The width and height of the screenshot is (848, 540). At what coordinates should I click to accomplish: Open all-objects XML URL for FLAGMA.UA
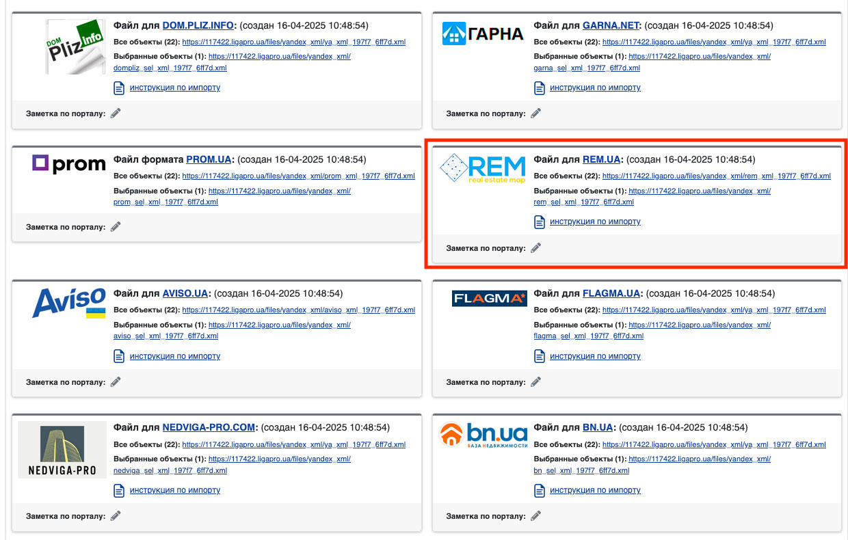[714, 310]
